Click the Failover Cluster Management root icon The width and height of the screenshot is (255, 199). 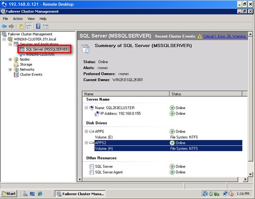(x=4, y=34)
